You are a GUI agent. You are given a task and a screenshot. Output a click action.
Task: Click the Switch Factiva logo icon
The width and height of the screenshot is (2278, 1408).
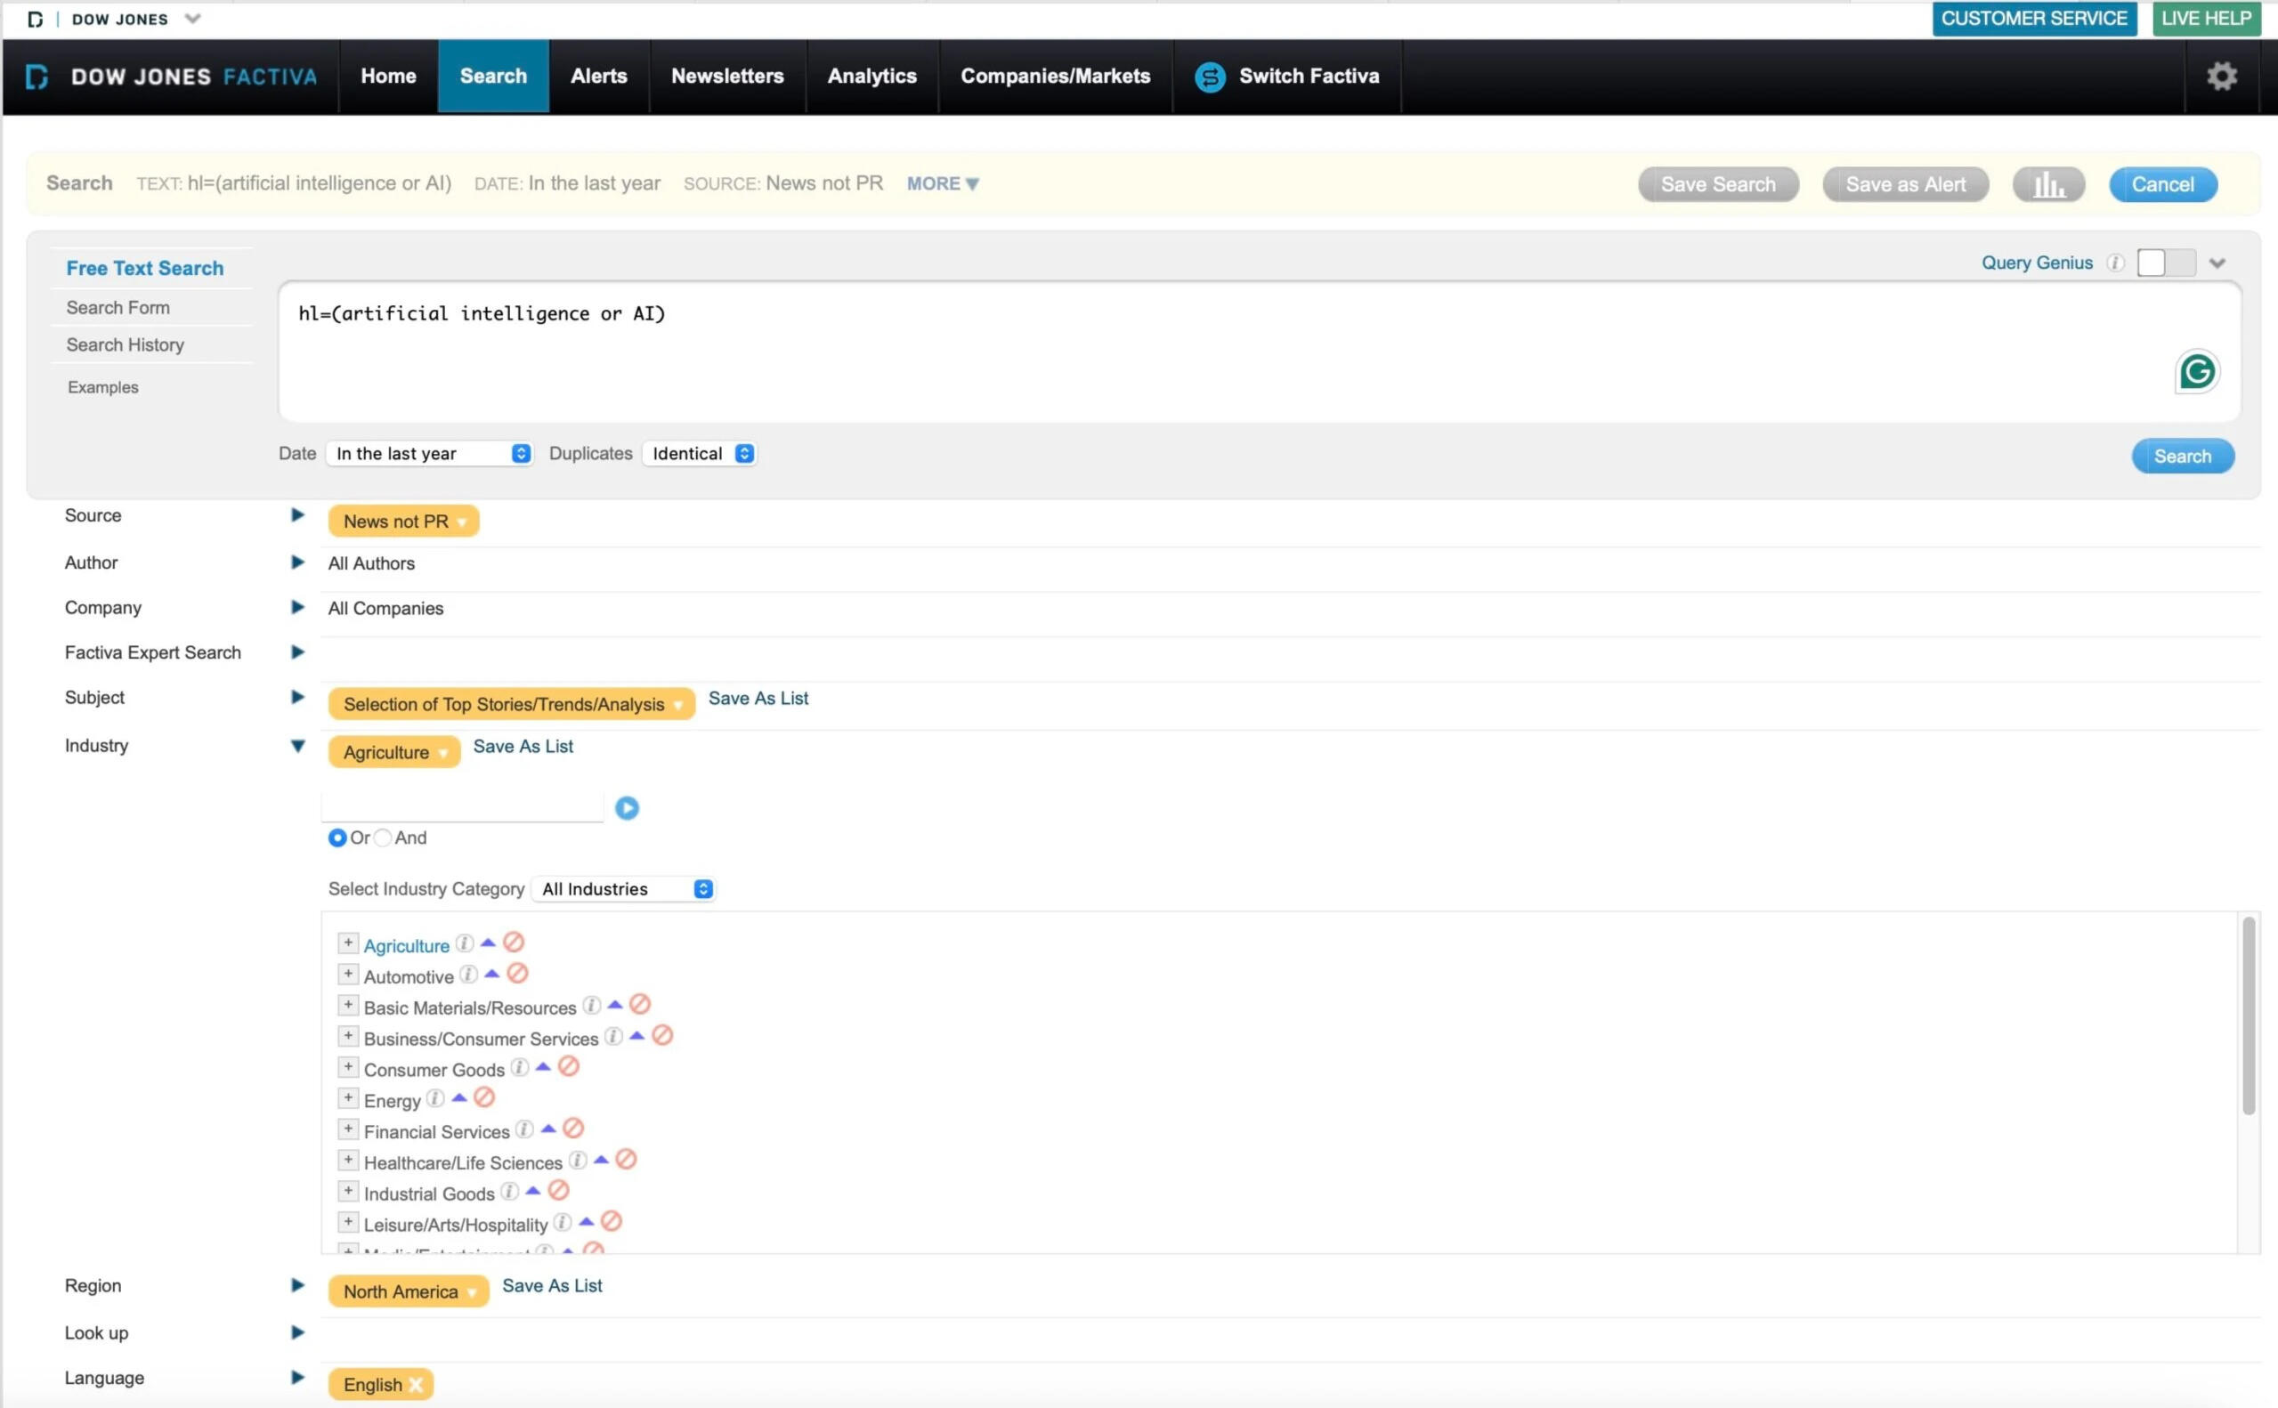1209,77
